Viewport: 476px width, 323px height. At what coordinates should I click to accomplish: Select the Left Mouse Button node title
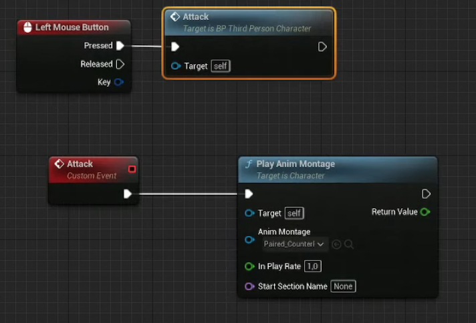pyautogui.click(x=72, y=27)
